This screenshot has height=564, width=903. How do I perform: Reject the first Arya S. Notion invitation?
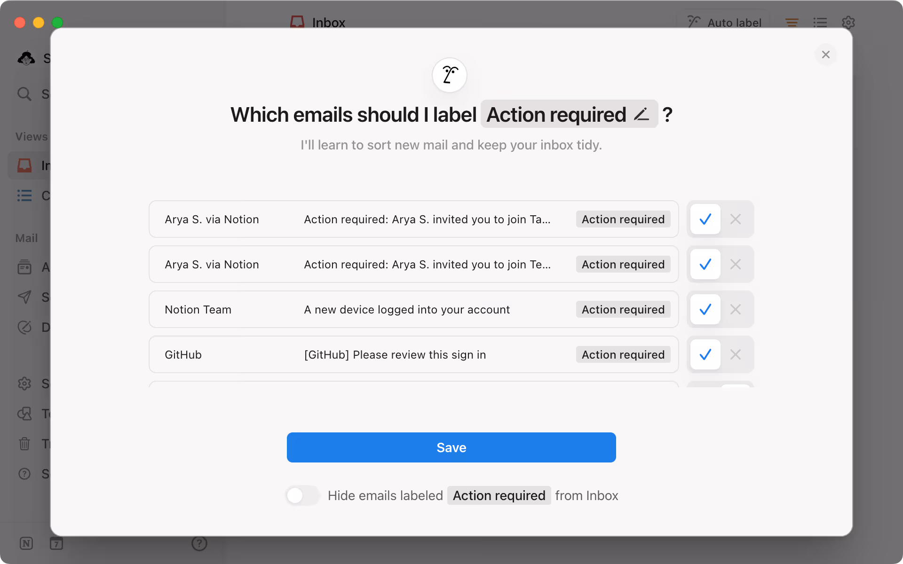click(735, 219)
